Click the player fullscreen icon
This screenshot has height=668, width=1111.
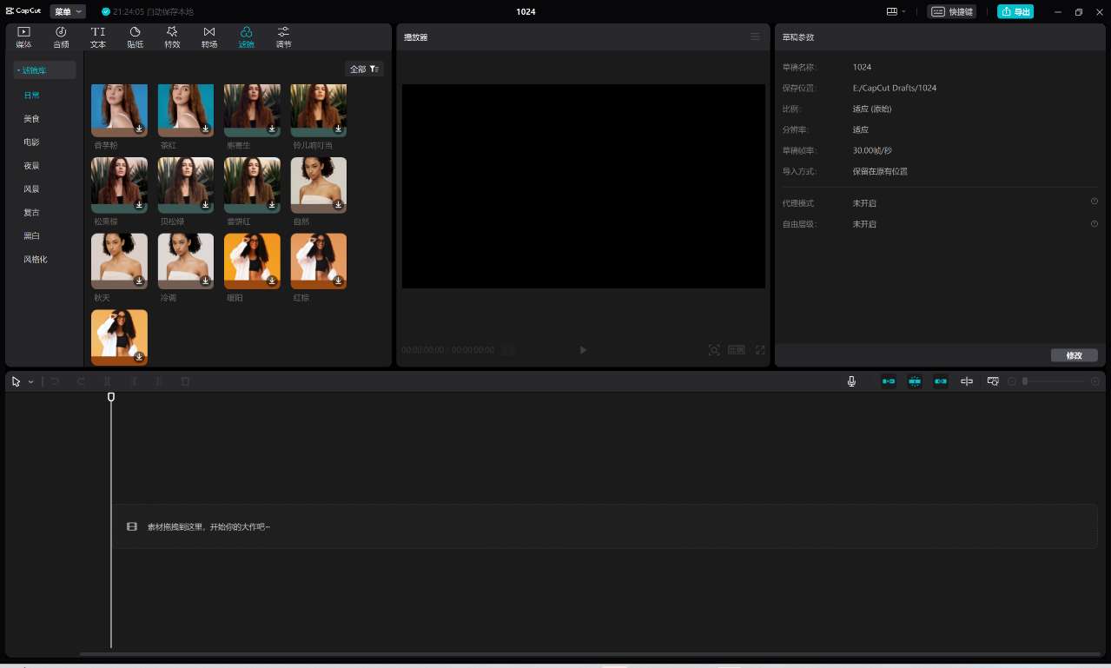click(760, 350)
